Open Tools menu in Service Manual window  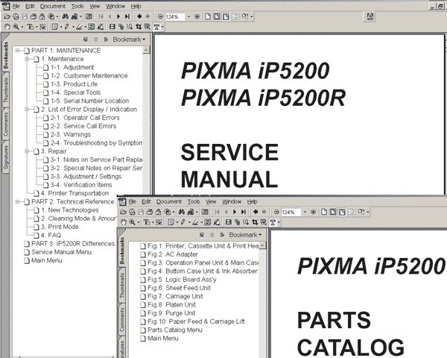[77, 6]
